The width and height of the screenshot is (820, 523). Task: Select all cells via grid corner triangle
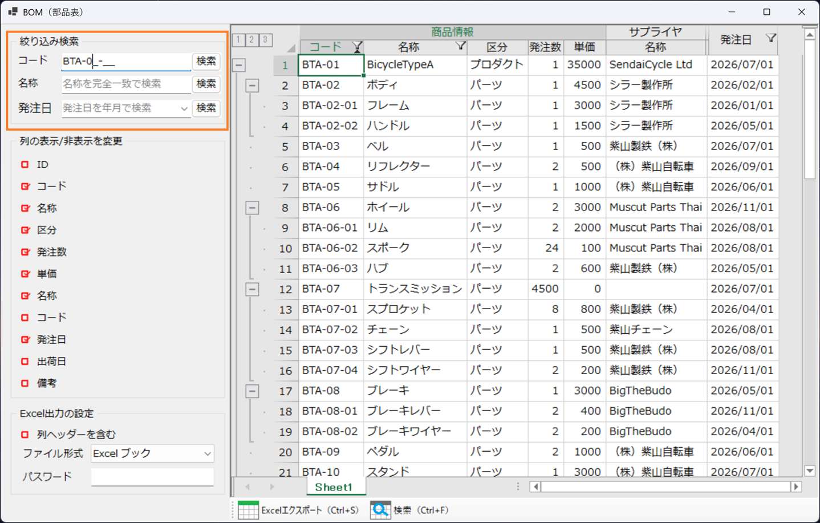[x=291, y=48]
